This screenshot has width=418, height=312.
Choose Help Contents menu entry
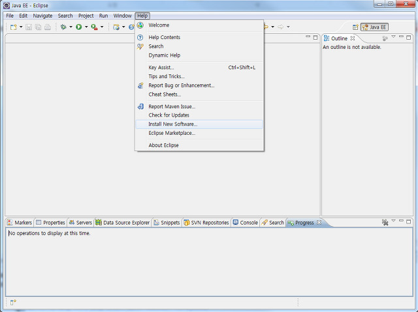tap(199, 37)
